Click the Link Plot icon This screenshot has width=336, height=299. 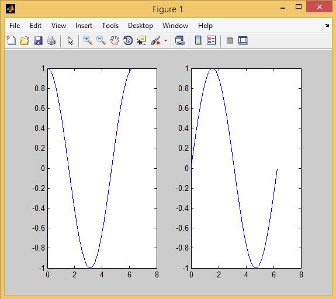pos(179,40)
